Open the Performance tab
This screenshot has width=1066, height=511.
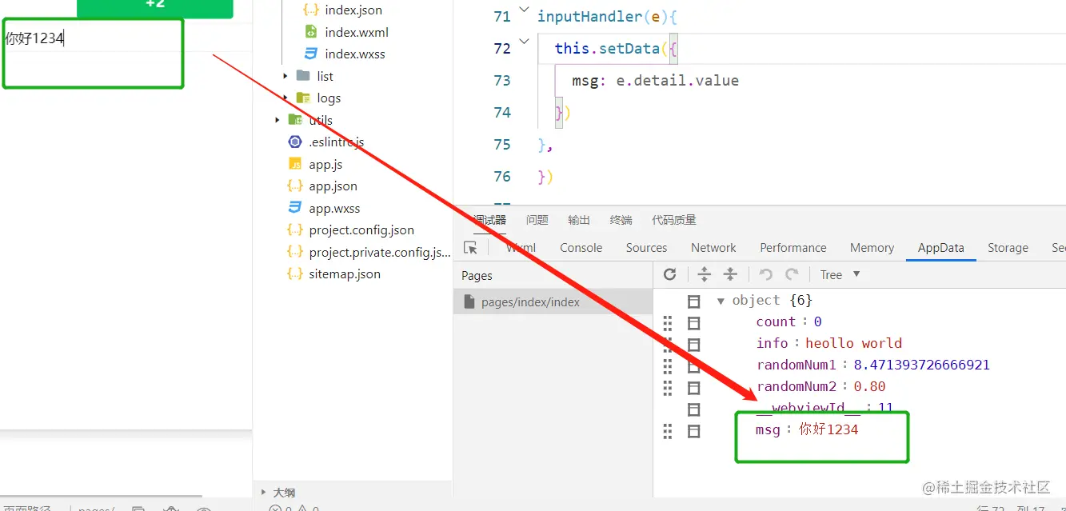(x=793, y=248)
